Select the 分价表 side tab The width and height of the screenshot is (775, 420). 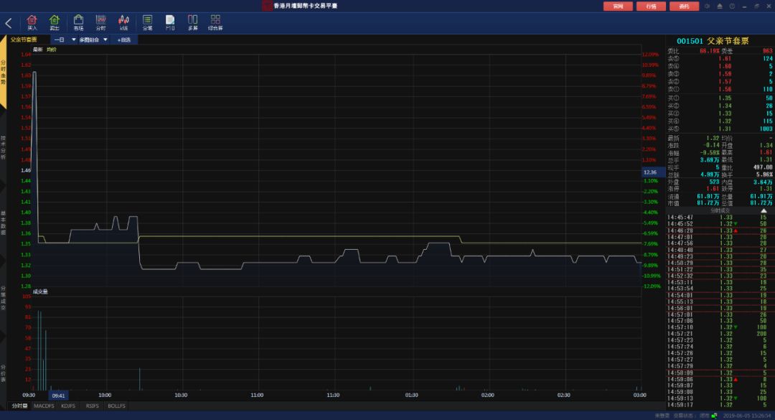pyautogui.click(x=3, y=373)
